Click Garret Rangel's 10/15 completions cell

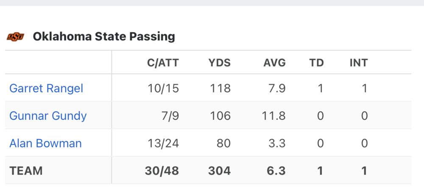click(163, 89)
